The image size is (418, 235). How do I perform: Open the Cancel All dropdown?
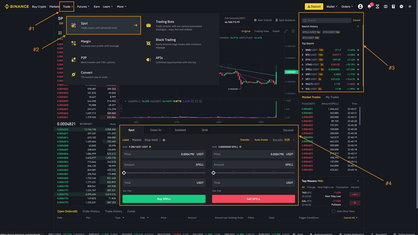click(351, 218)
